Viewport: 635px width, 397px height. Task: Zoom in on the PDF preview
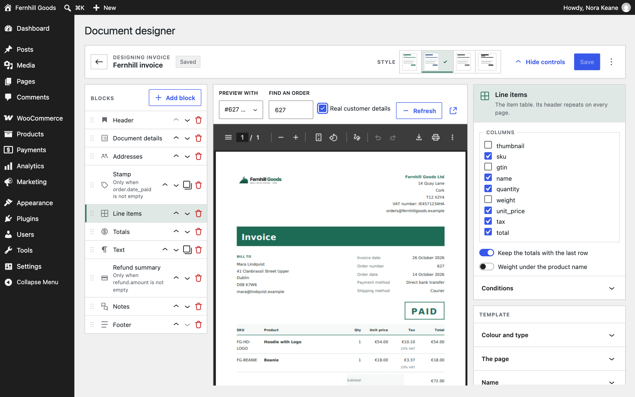[296, 137]
